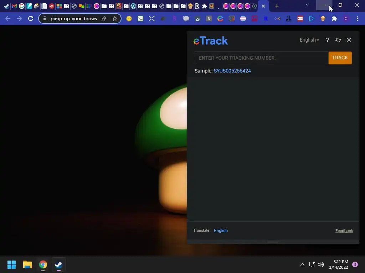The height and width of the screenshot is (273, 365).
Task: Open Steam from the taskbar
Action: point(58,264)
